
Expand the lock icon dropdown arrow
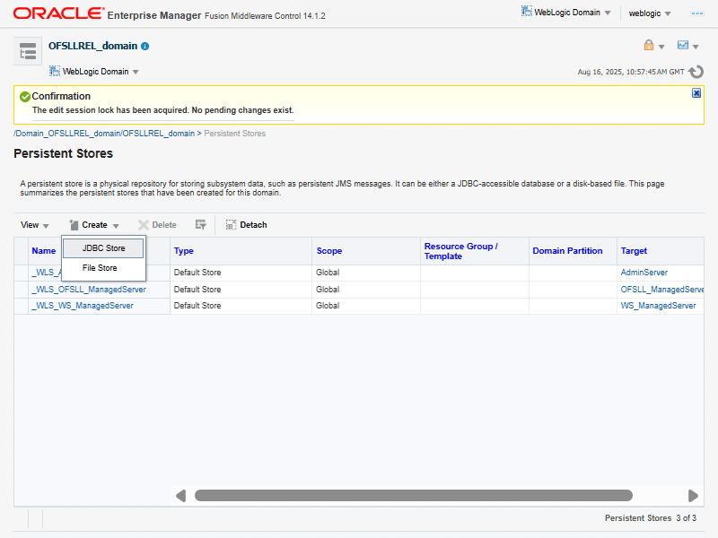[661, 47]
